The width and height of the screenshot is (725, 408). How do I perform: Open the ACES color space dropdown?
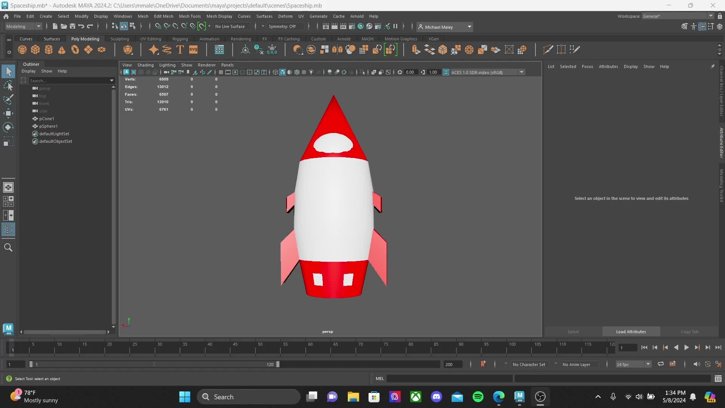521,72
